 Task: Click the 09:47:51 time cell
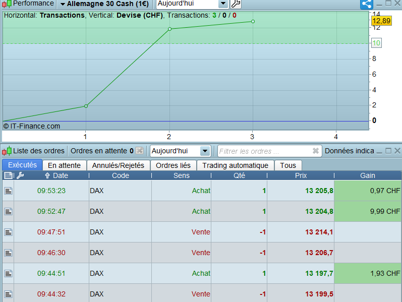pos(51,232)
